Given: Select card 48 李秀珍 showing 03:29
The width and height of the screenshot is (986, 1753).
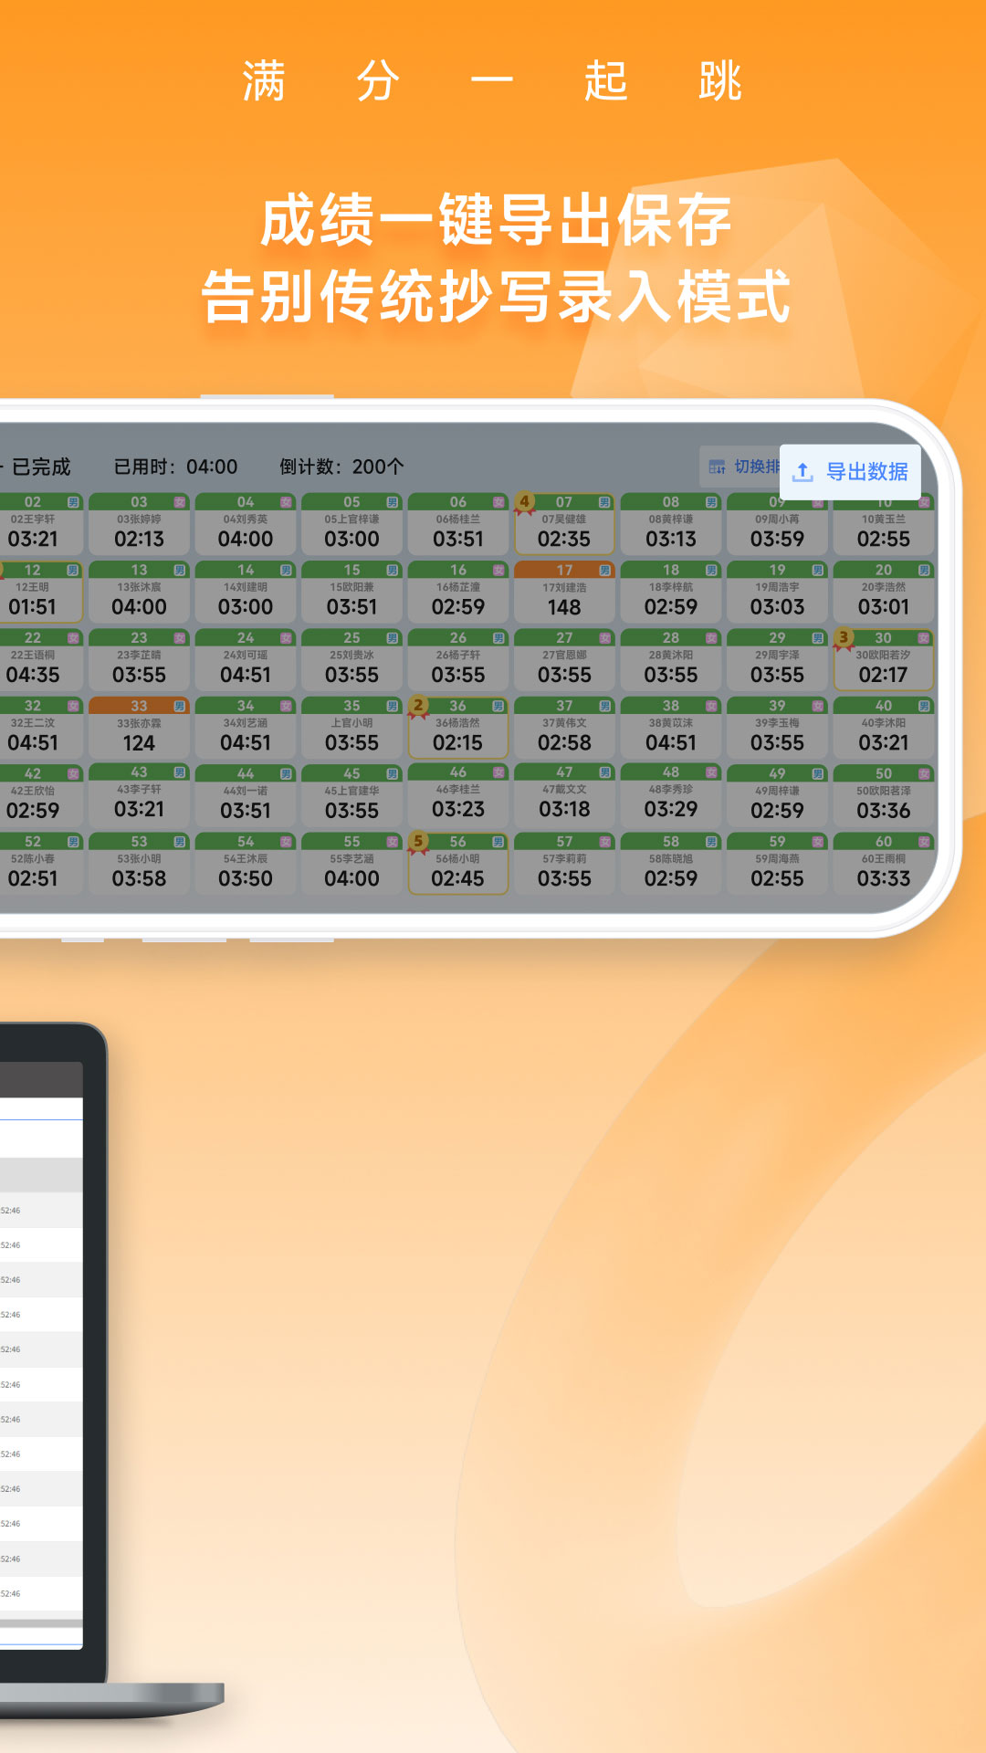Looking at the screenshot, I should pos(670,795).
